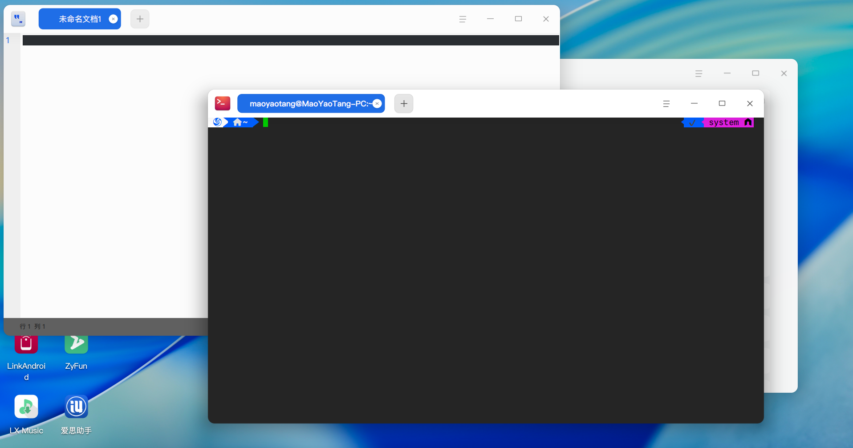
Task: Click the deepin swirl prompt logo
Action: (217, 122)
